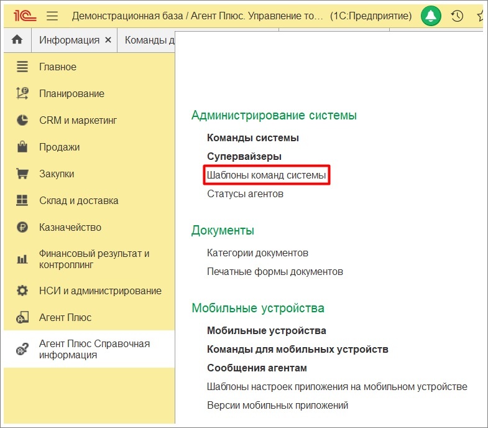488x428 pixels.
Task: Open Финансовый результат и контроллинг section
Action: tap(89, 259)
